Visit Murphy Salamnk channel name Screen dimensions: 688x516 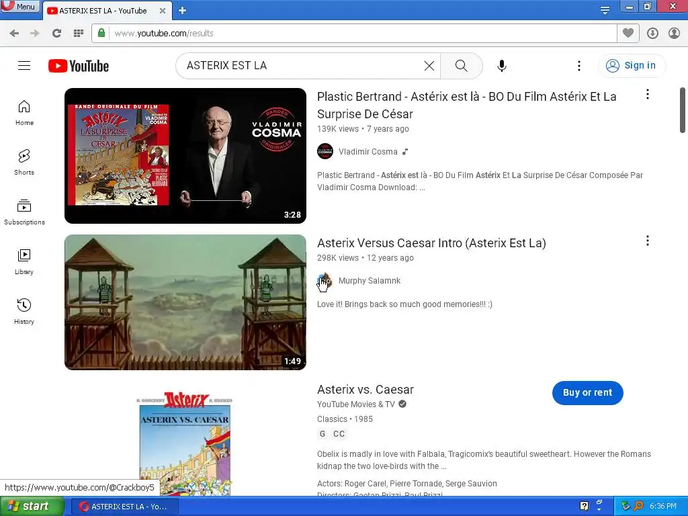pyautogui.click(x=370, y=281)
